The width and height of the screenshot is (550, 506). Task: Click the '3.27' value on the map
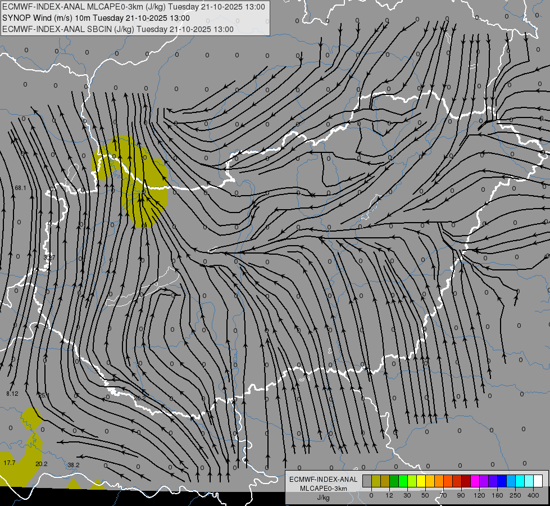49,257
